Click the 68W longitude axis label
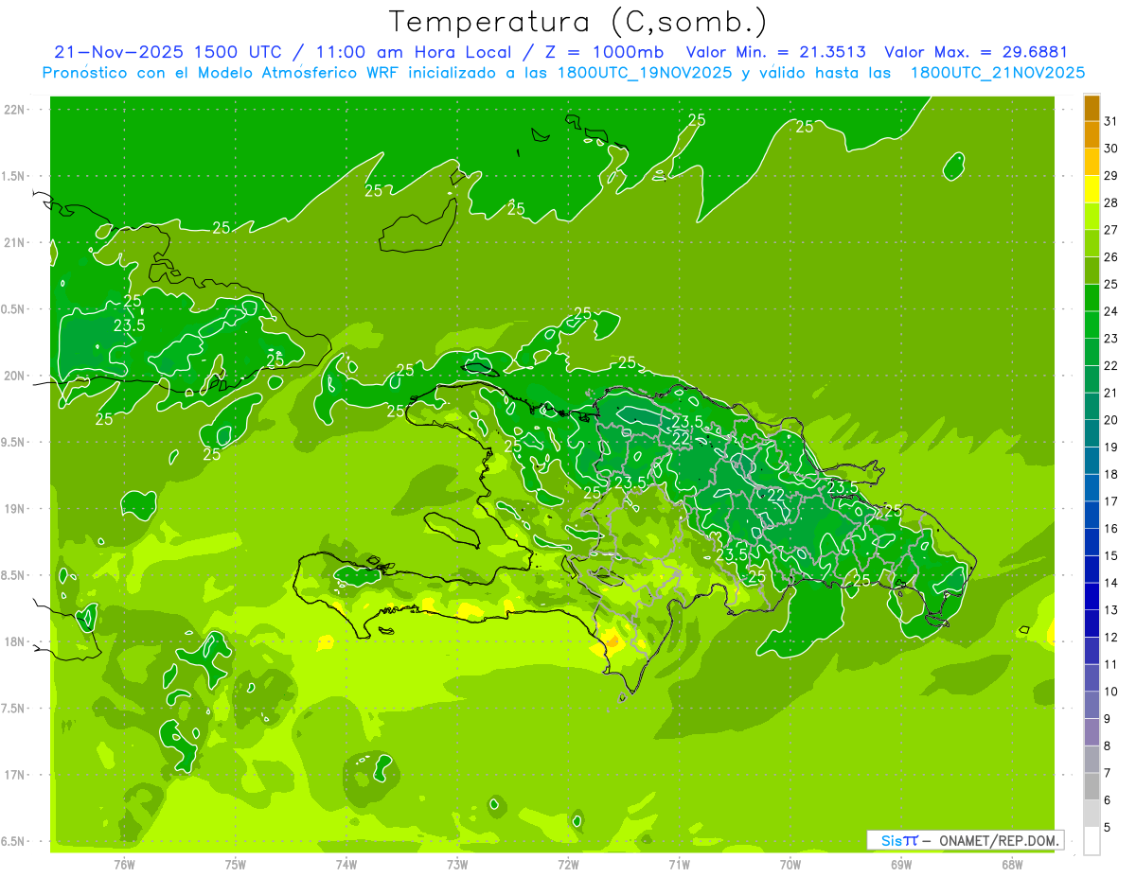The height and width of the screenshot is (877, 1136). coord(1013,865)
